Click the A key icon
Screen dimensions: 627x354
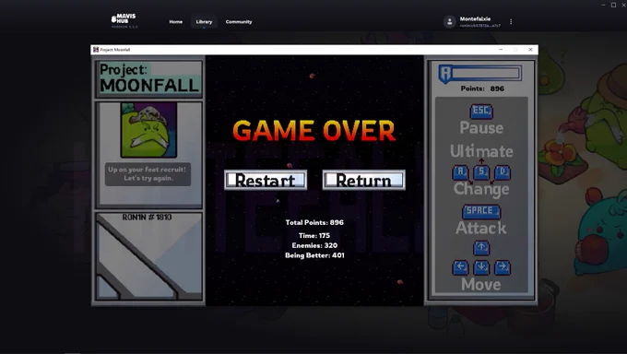(x=460, y=172)
